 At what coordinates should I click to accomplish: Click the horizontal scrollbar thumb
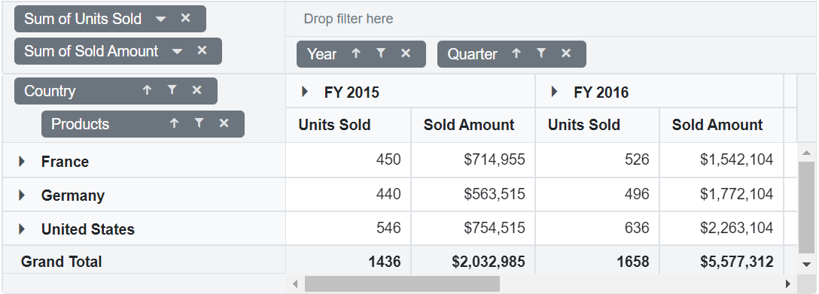click(402, 284)
